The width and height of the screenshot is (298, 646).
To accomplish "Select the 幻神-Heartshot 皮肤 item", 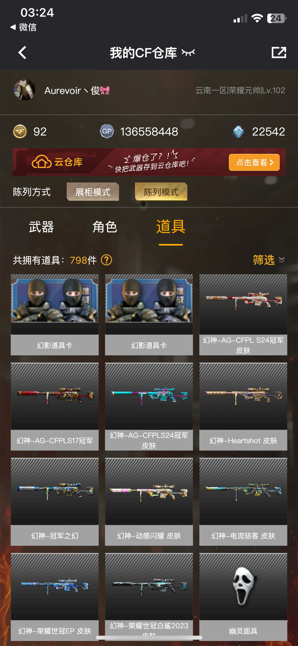I will coord(243,407).
